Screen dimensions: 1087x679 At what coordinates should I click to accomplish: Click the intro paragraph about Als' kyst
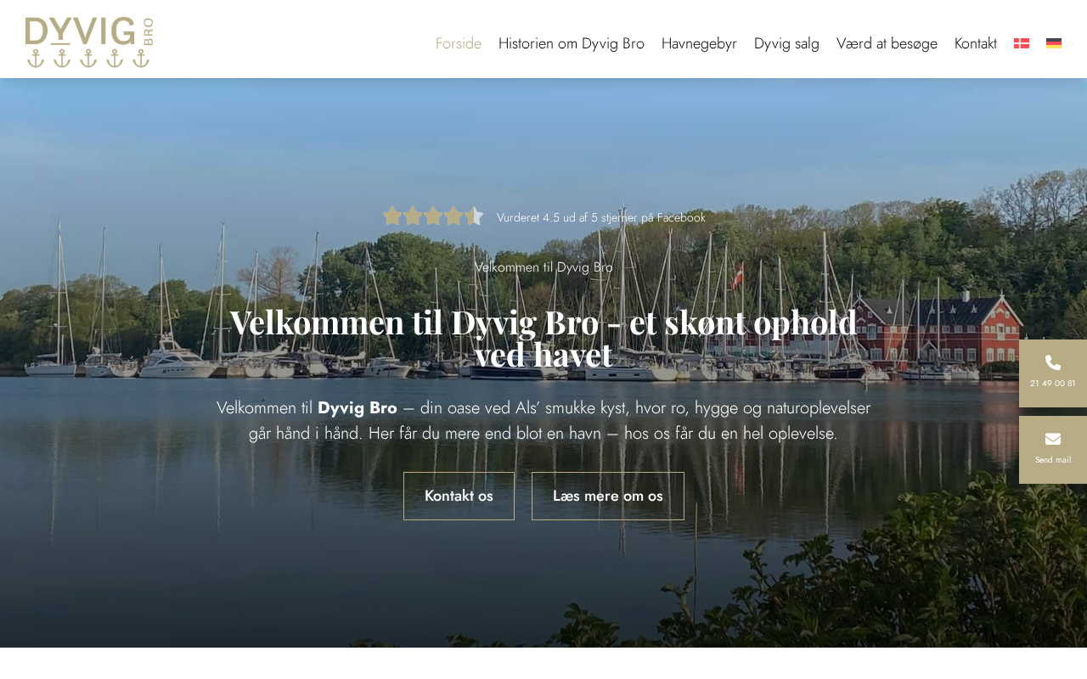(543, 420)
